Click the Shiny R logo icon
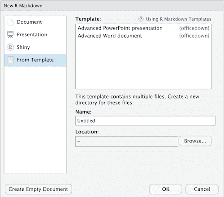The height and width of the screenshot is (197, 224). click(10, 47)
